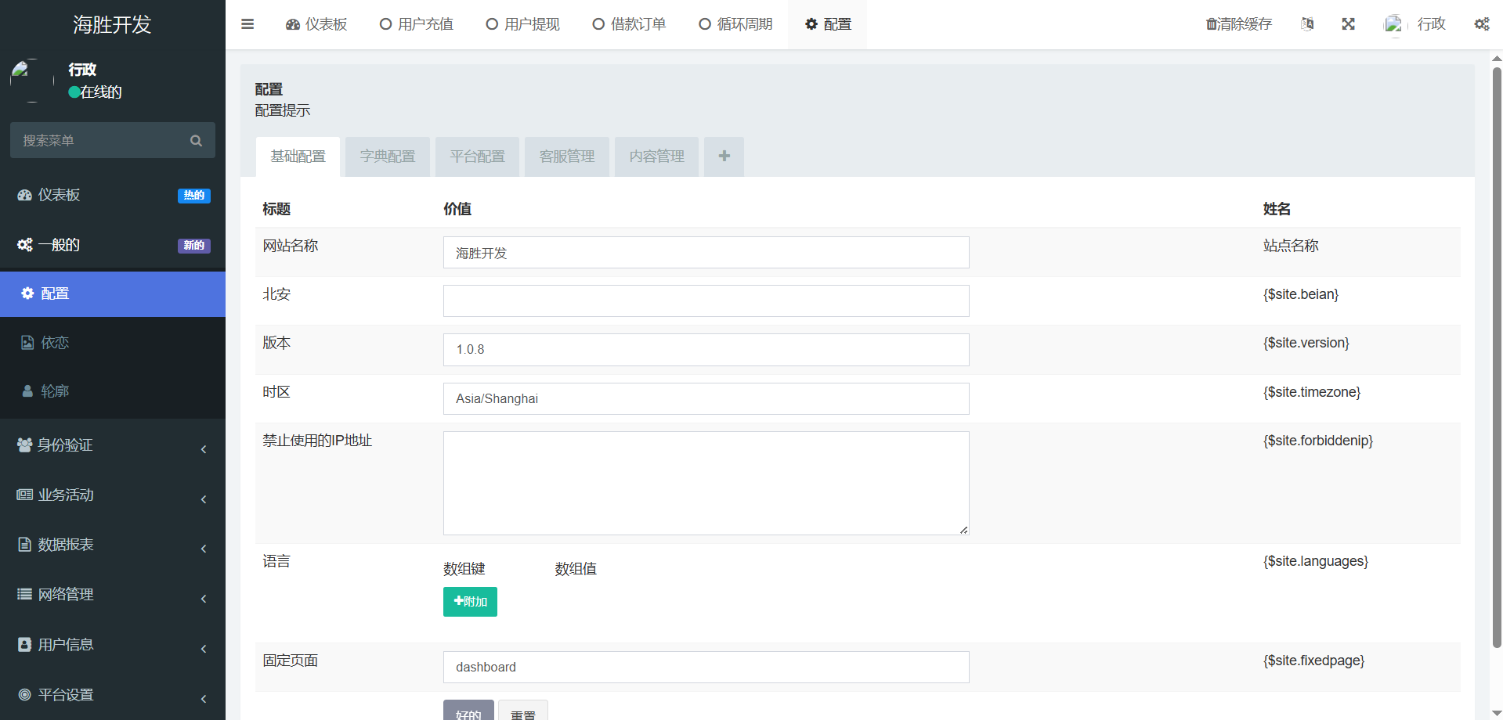
Task: Expand the 数据报表 sidebar menu
Action: [112, 545]
